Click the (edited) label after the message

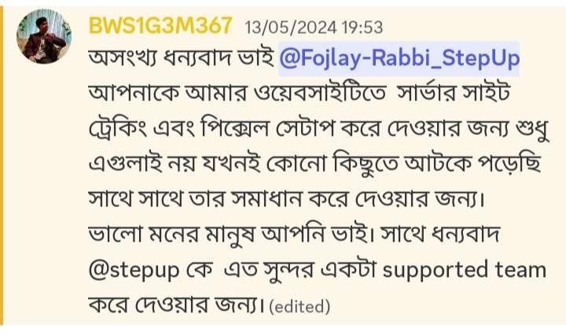tap(300, 307)
